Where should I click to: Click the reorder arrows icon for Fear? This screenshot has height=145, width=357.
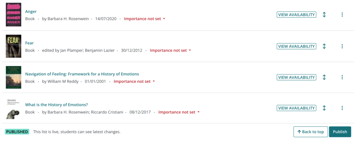click(324, 46)
